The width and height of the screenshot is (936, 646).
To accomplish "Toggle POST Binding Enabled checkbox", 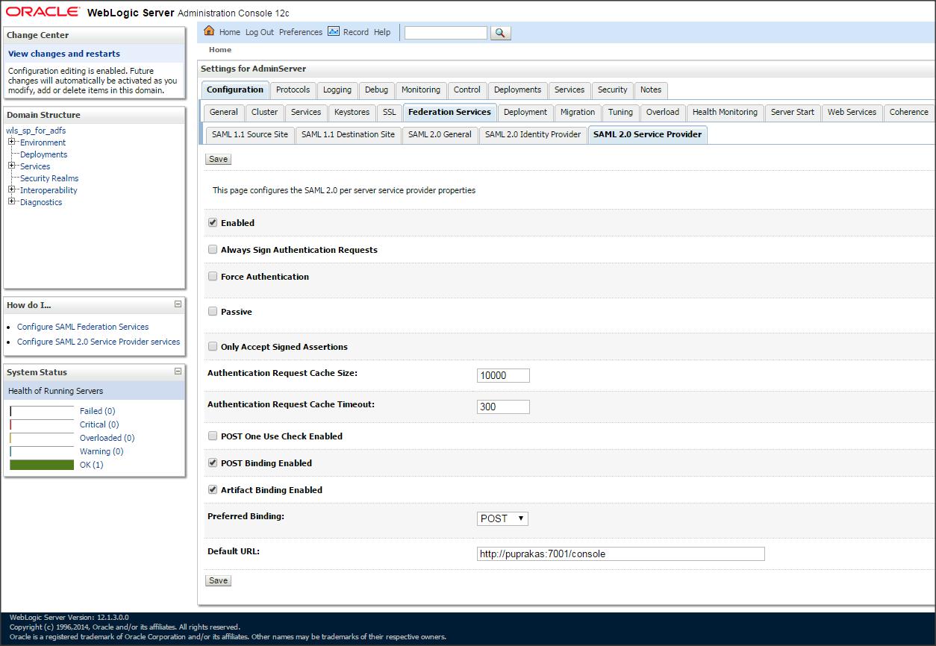I will pyautogui.click(x=213, y=462).
